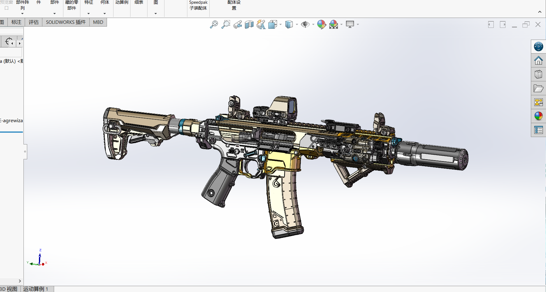The image size is (546, 292).
Task: Click the View Settings monitor icon
Action: pyautogui.click(x=350, y=24)
